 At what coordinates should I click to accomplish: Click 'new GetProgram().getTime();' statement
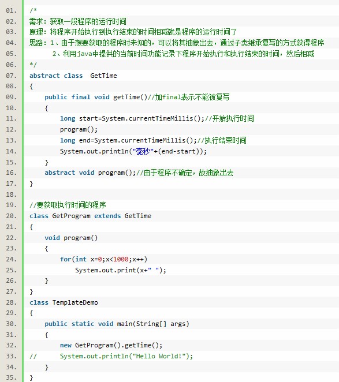point(111,345)
